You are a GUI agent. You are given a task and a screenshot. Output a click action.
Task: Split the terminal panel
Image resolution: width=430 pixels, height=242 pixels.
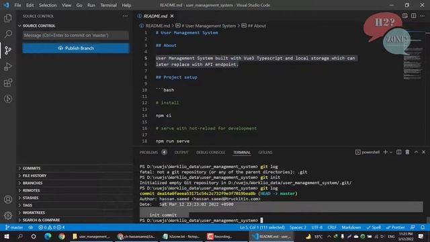pos(398,152)
